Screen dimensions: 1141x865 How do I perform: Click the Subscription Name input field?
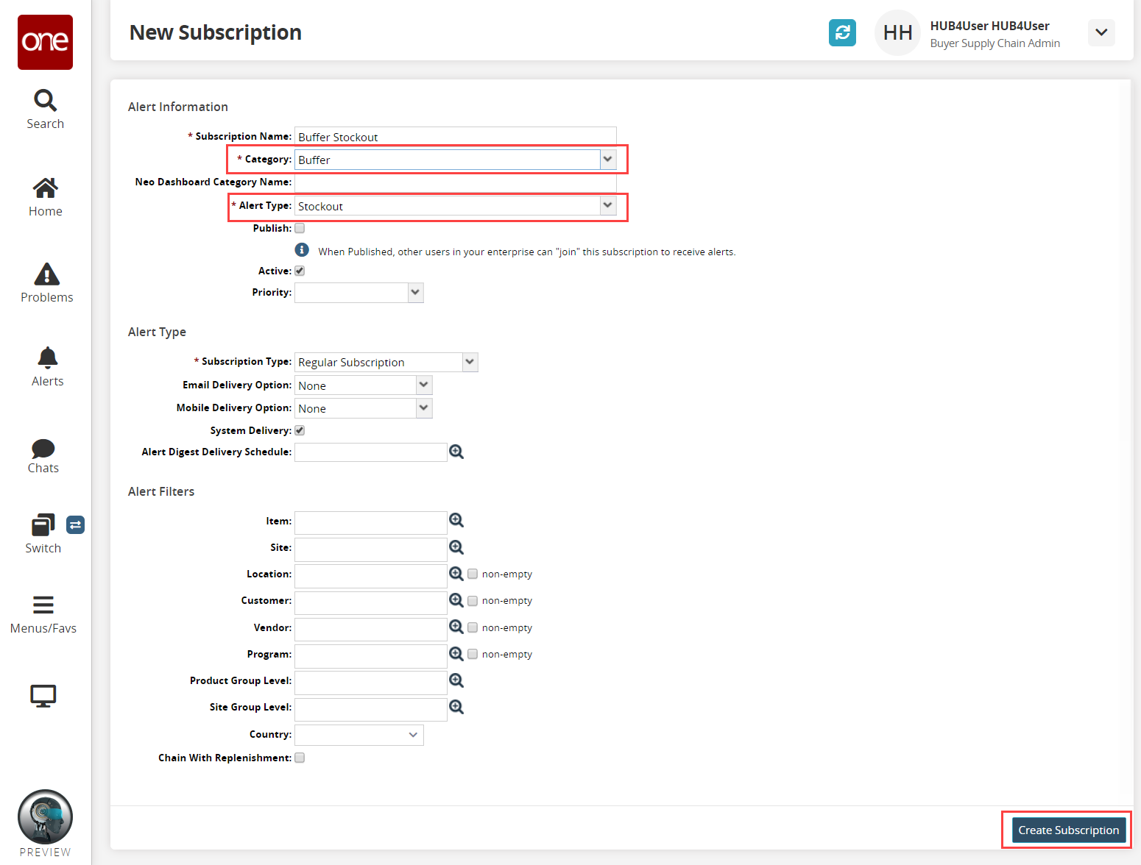[455, 137]
